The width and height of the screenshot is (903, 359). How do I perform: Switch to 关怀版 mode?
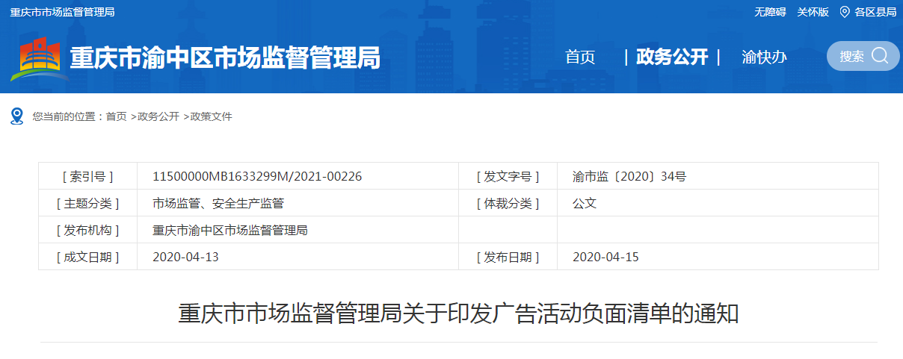pyautogui.click(x=813, y=12)
